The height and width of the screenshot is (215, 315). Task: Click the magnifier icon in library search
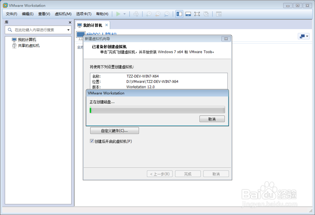pos(10,30)
